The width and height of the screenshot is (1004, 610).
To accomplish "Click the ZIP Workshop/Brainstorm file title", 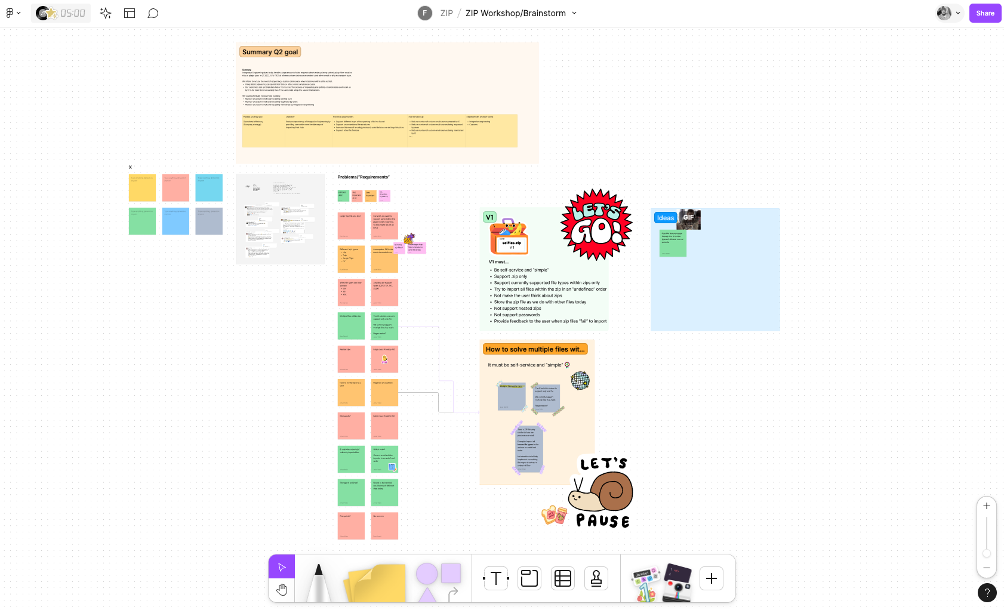I will [516, 13].
